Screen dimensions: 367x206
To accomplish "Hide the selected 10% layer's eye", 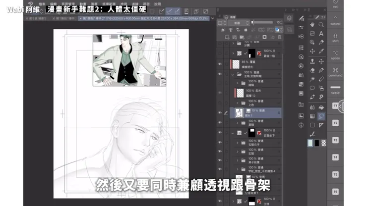I will [x=220, y=113].
